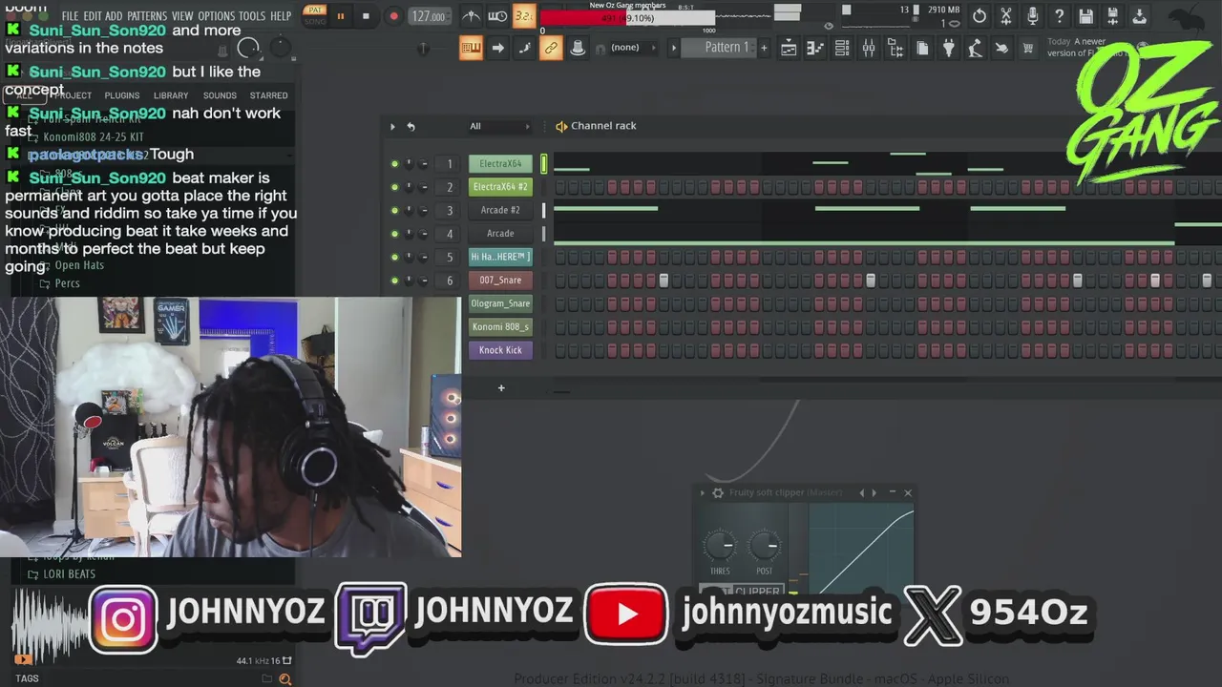1222x687 pixels.
Task: Open the PATTERNS menu
Action: pos(147,16)
